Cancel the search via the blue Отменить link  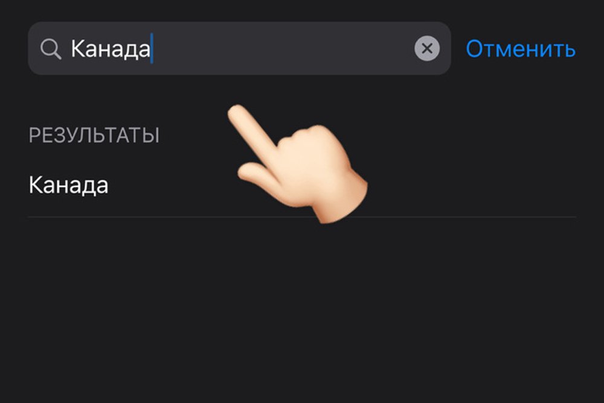tap(520, 49)
